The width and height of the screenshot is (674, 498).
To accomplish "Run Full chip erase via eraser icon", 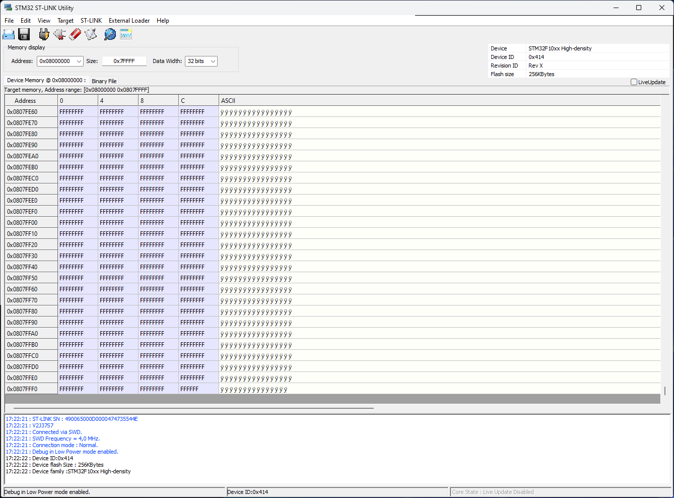I will pos(75,34).
